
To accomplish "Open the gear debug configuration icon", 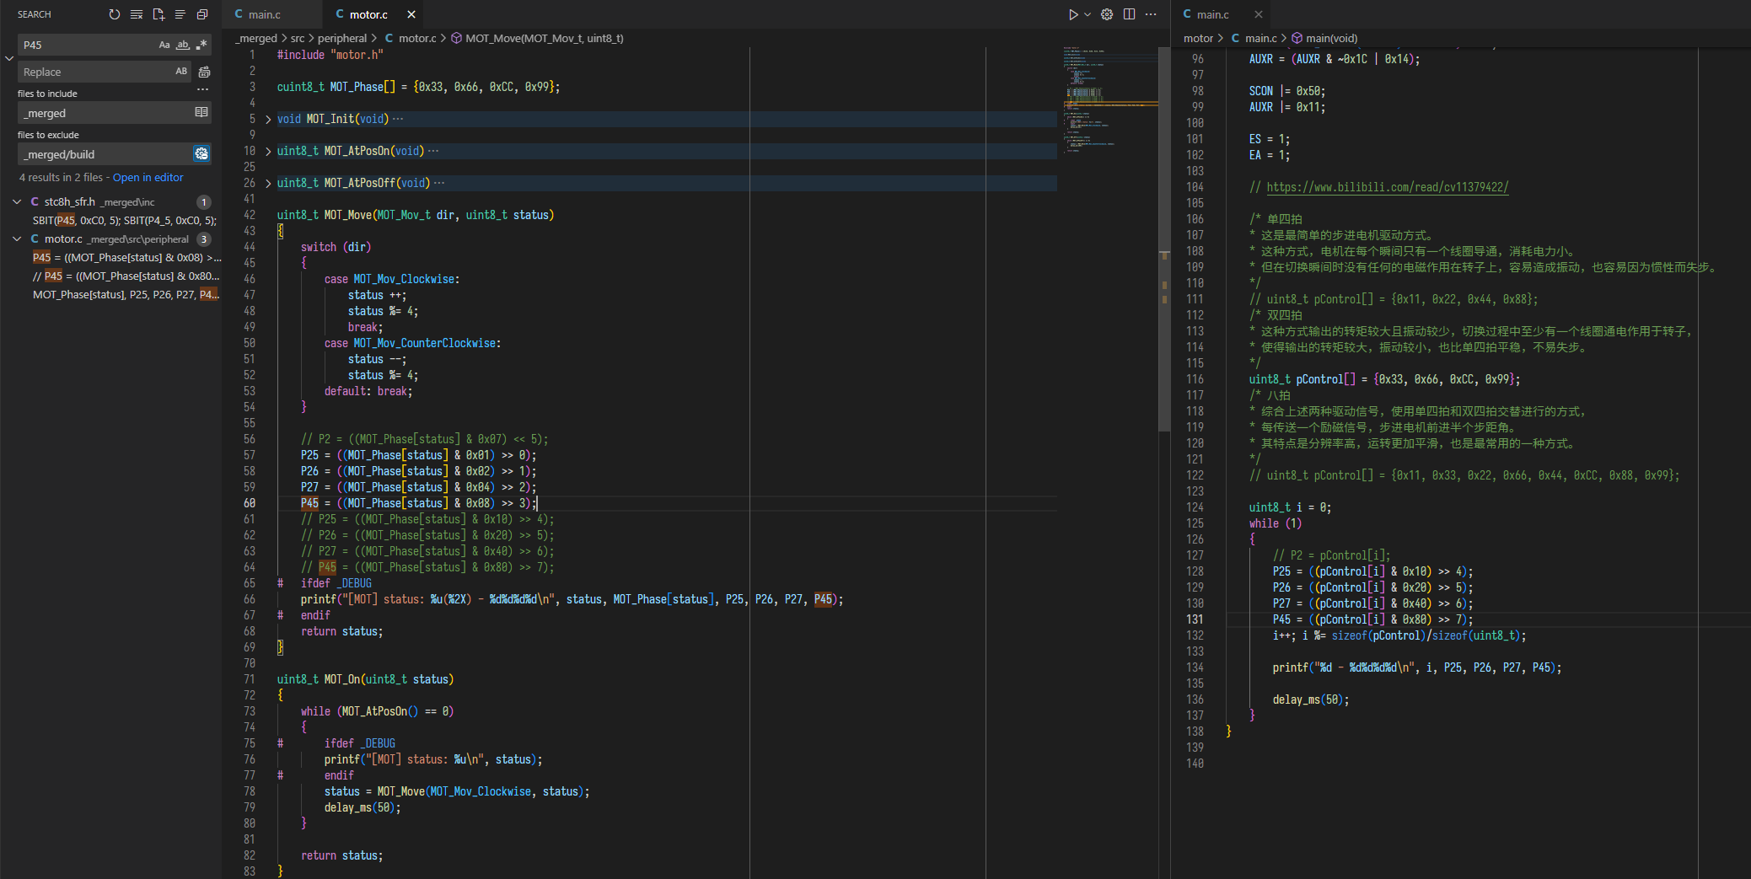I will point(1107,14).
